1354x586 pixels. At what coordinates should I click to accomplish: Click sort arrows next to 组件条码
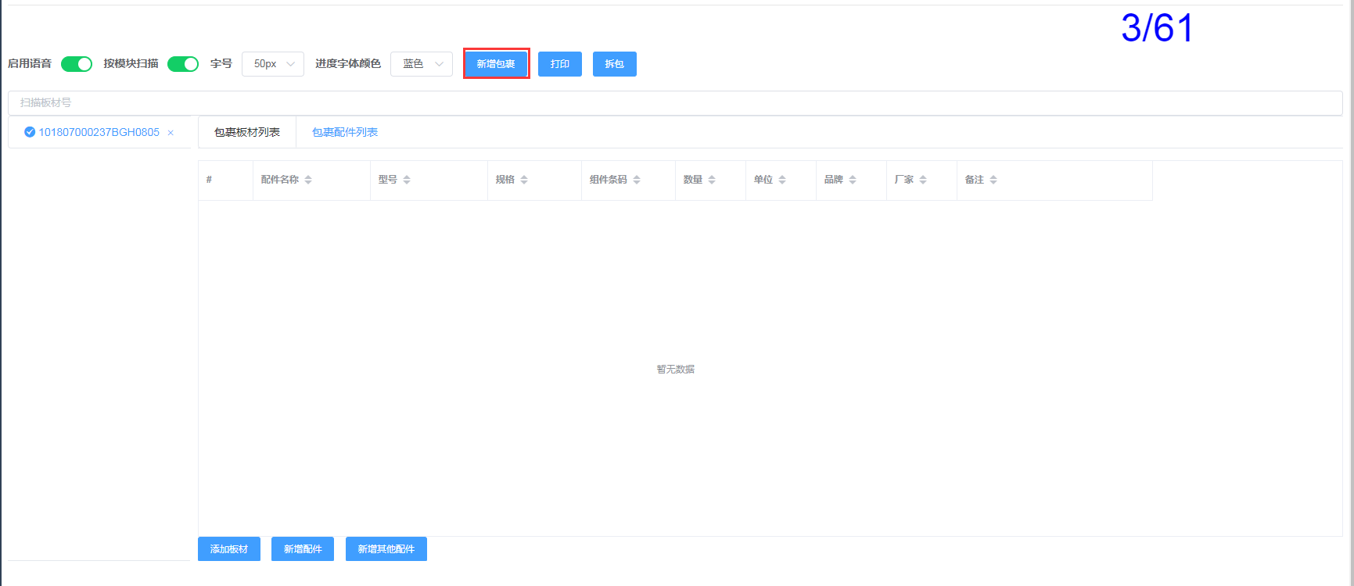coord(637,180)
